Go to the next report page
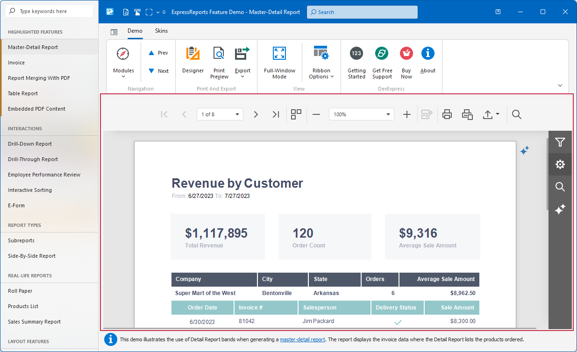Image resolution: width=577 pixels, height=352 pixels. (256, 114)
